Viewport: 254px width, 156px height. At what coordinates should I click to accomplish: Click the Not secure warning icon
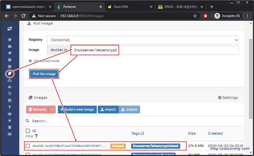tap(34, 16)
